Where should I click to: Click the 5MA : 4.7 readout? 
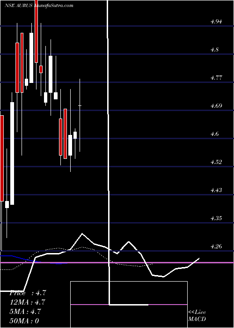tap(25, 312)
